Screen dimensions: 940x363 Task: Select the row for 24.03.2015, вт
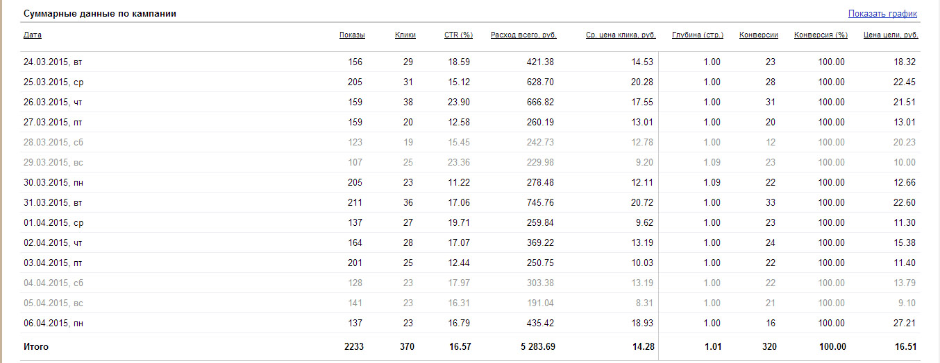470,62
